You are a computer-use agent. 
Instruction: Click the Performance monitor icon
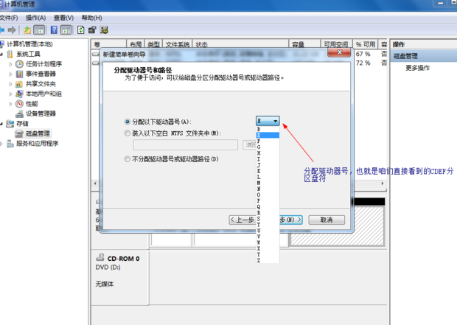pyautogui.click(x=20, y=104)
